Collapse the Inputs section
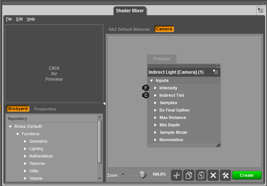The height and width of the screenshot is (186, 267). [151, 81]
